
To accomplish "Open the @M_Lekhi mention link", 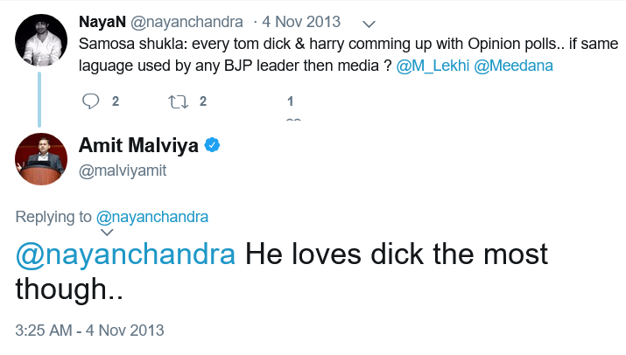I will pos(433,66).
